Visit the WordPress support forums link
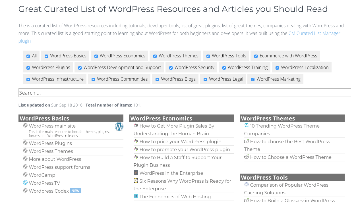358x202 pixels. 59,167
